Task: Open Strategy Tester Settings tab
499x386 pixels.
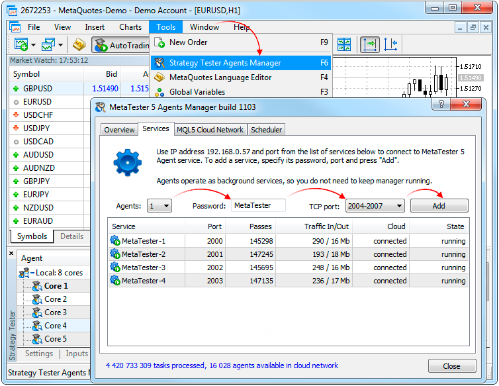Action: (39, 354)
